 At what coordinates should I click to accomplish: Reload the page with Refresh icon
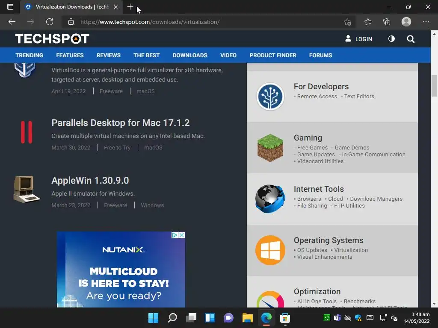50,22
